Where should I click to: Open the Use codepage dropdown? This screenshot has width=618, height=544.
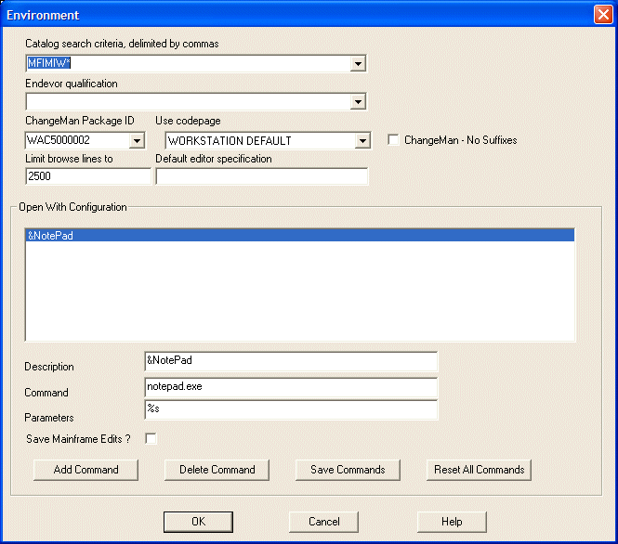[362, 141]
